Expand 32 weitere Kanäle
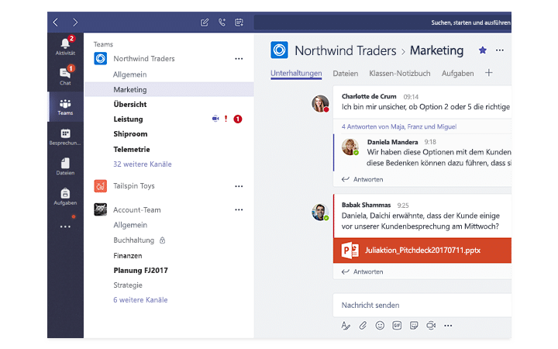Viewport: 558px width, 349px height. coord(143,164)
